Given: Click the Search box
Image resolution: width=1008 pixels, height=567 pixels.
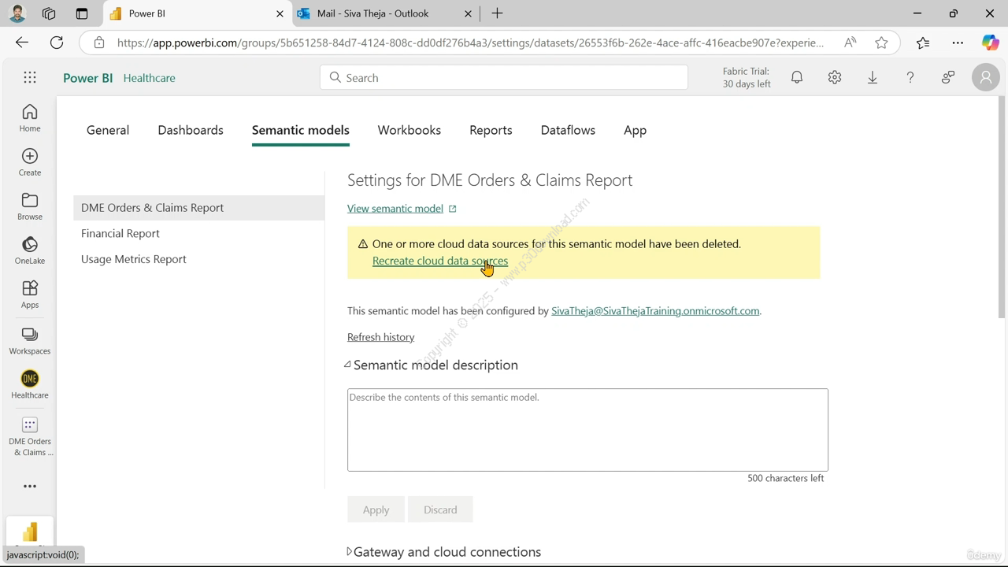Looking at the screenshot, I should click(504, 77).
